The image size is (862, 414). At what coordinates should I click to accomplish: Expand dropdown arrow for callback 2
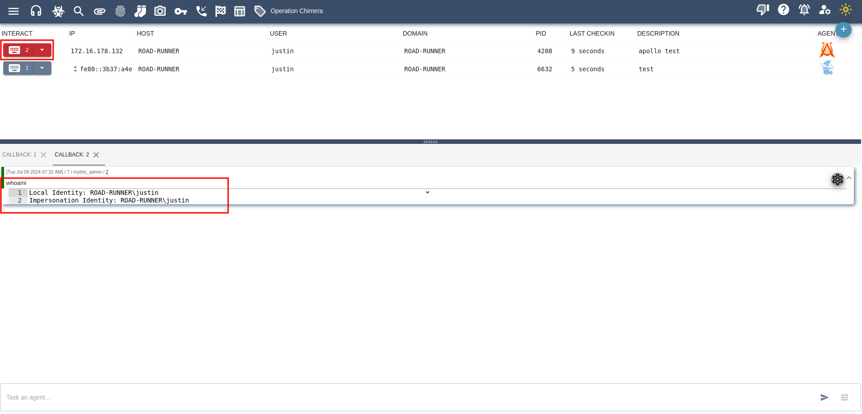tap(42, 50)
